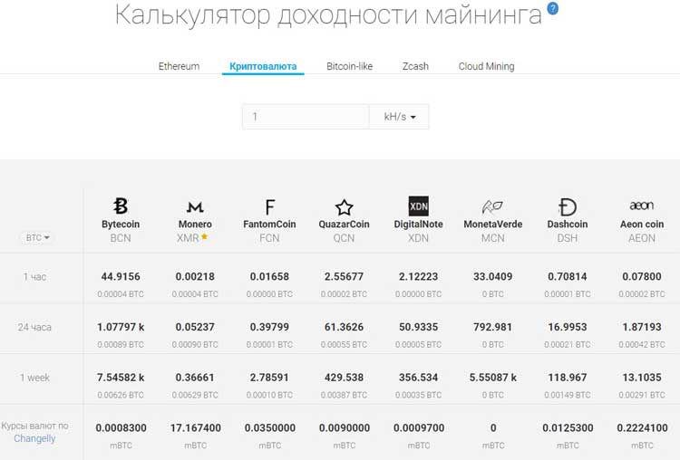Click FantomCoin daily value 0.39799
Screen dimensions: 680x460
coord(269,327)
